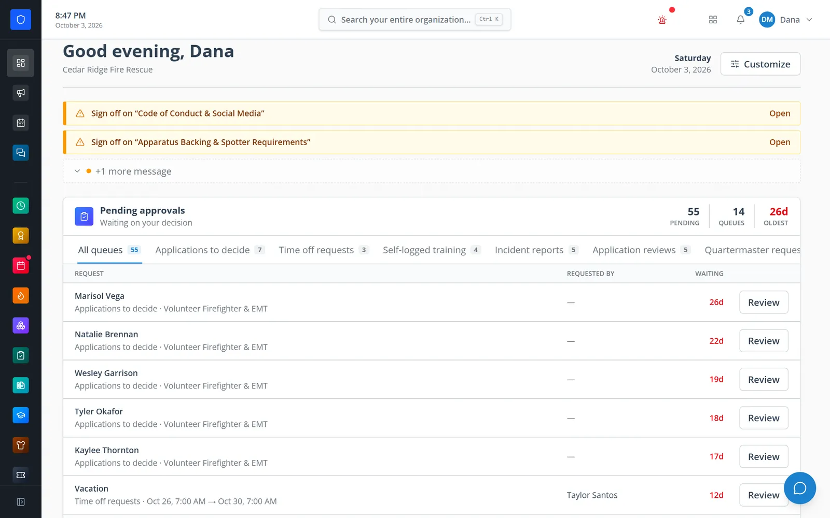The width and height of the screenshot is (830, 518).
Task: Open the brown shirt quartermaster icon
Action: pos(21,445)
